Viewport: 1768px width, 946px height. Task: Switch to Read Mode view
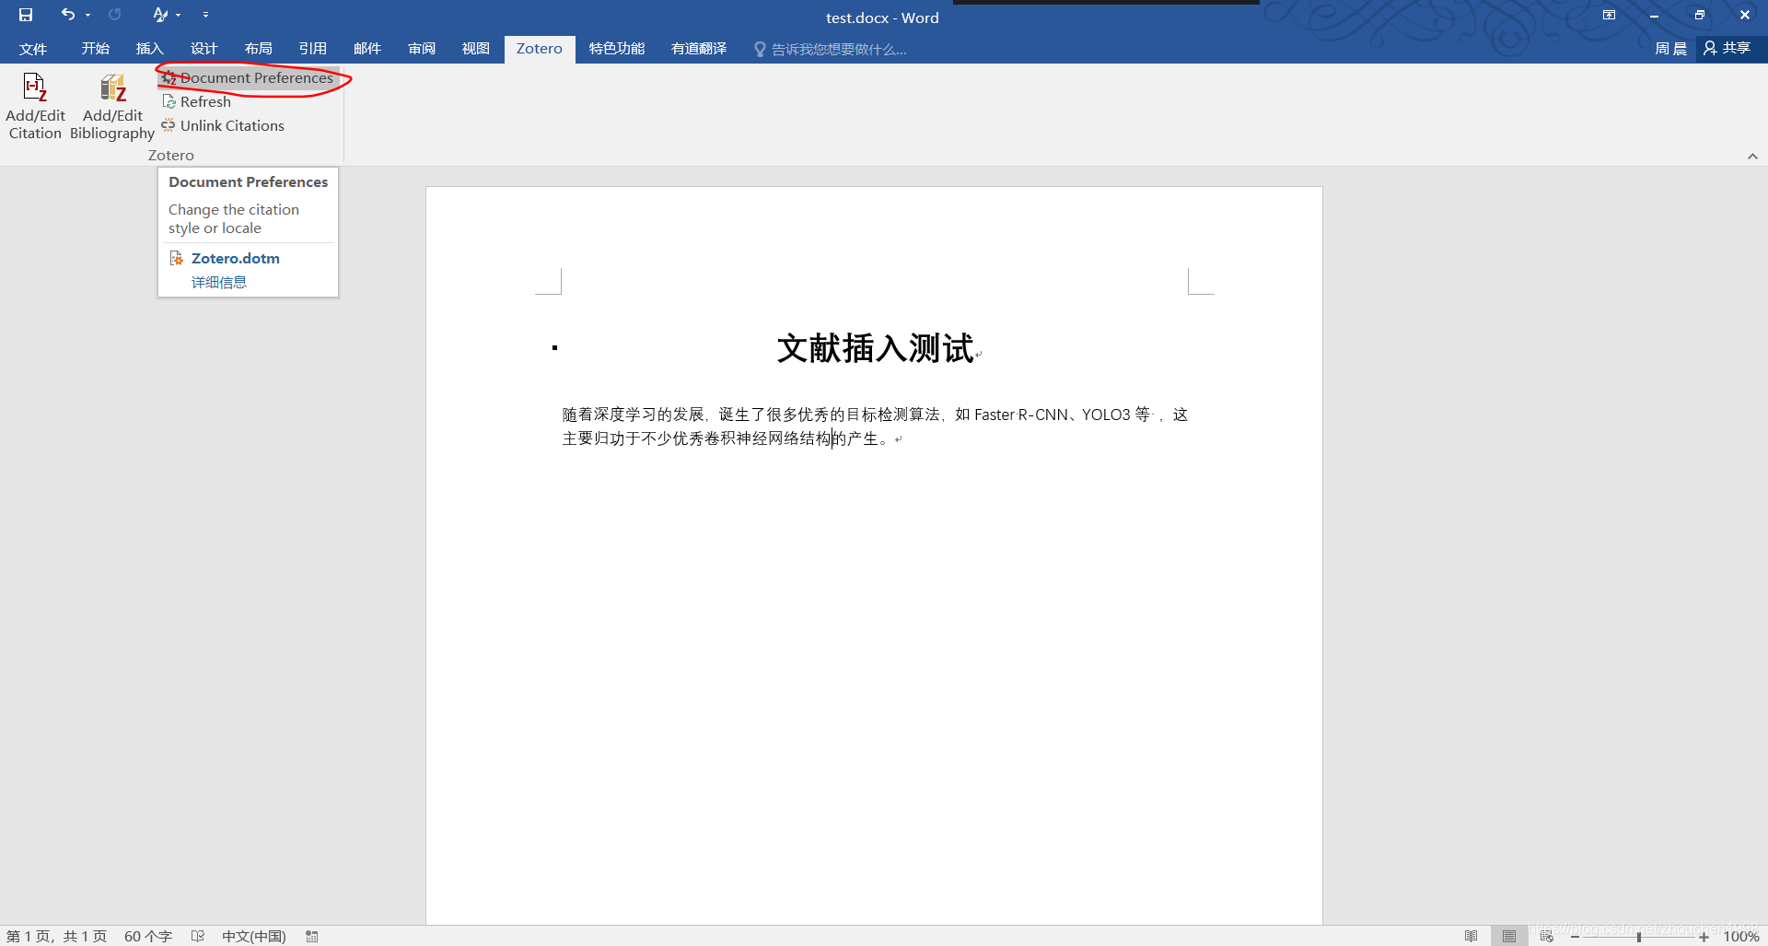tap(1471, 936)
